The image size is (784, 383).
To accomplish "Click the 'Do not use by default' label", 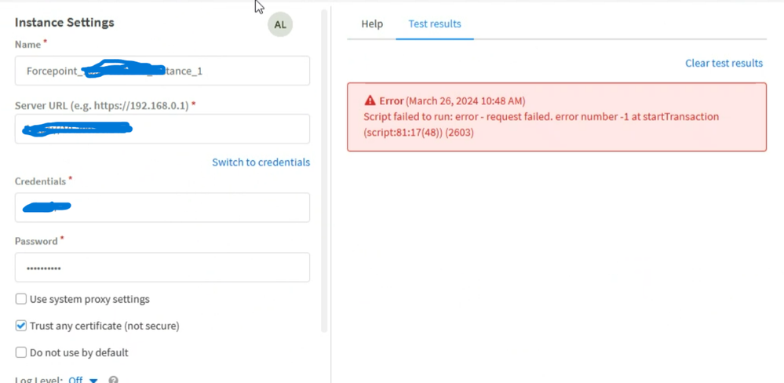I will (79, 352).
